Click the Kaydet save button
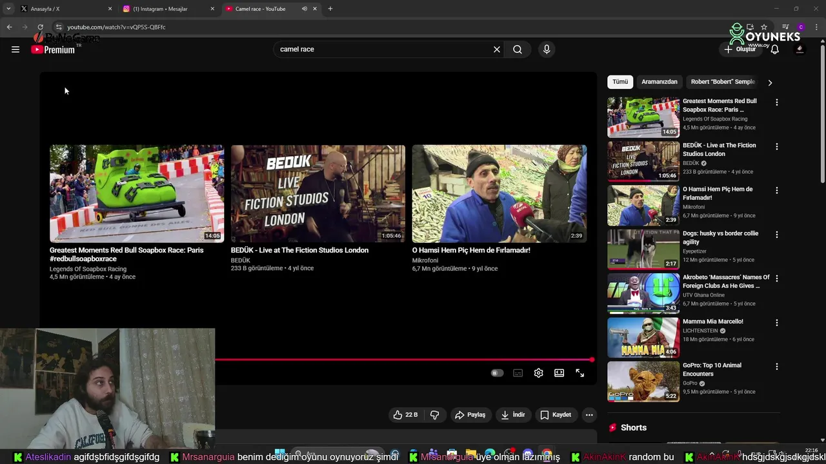The width and height of the screenshot is (826, 464). 556,415
